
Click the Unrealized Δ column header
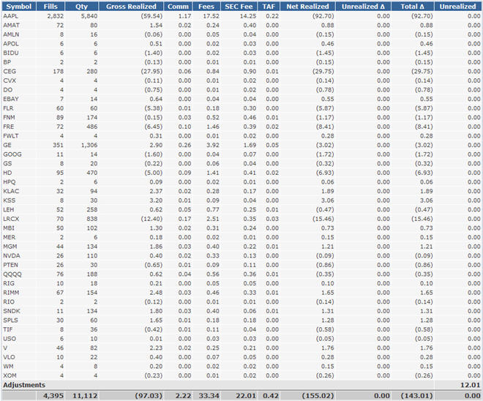[x=363, y=7]
